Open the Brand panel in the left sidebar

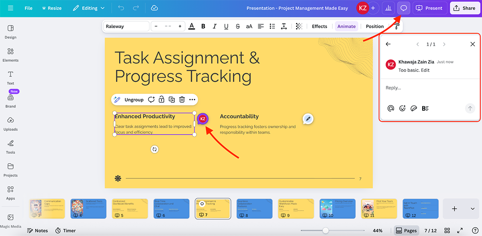coord(10,100)
